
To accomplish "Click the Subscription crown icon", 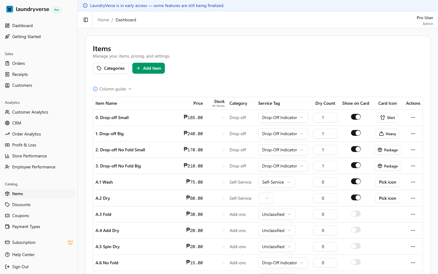I will (70, 242).
